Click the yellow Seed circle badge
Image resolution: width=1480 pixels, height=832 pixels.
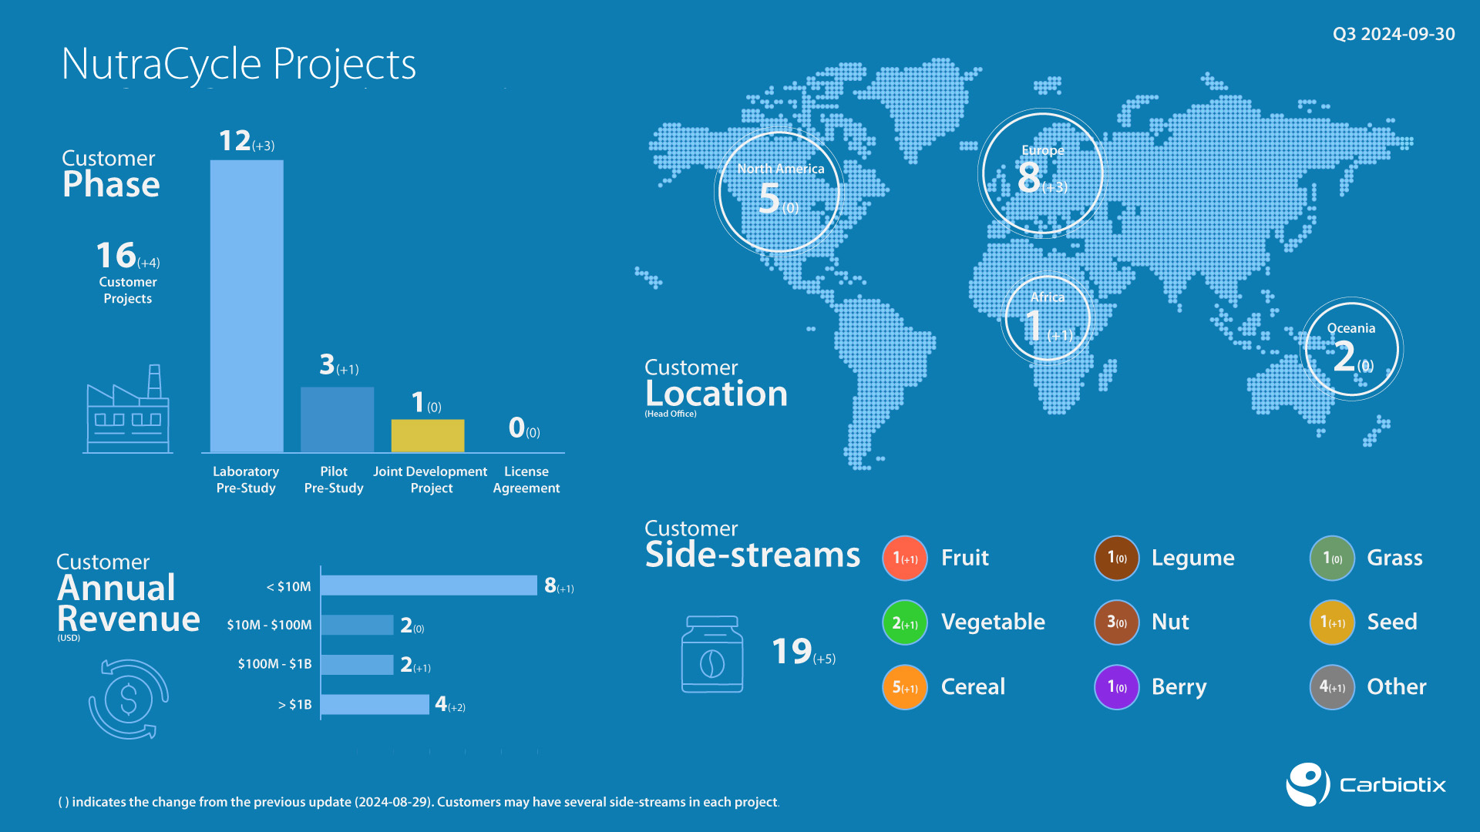click(x=1332, y=622)
